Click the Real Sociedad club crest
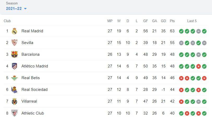 tap(14, 90)
